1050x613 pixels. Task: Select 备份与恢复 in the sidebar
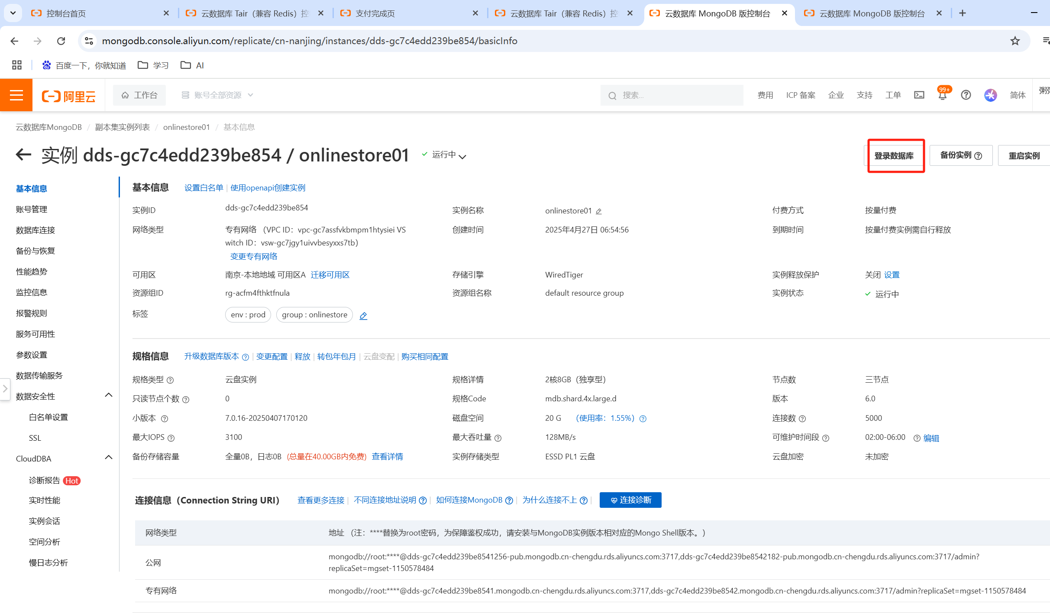(36, 251)
